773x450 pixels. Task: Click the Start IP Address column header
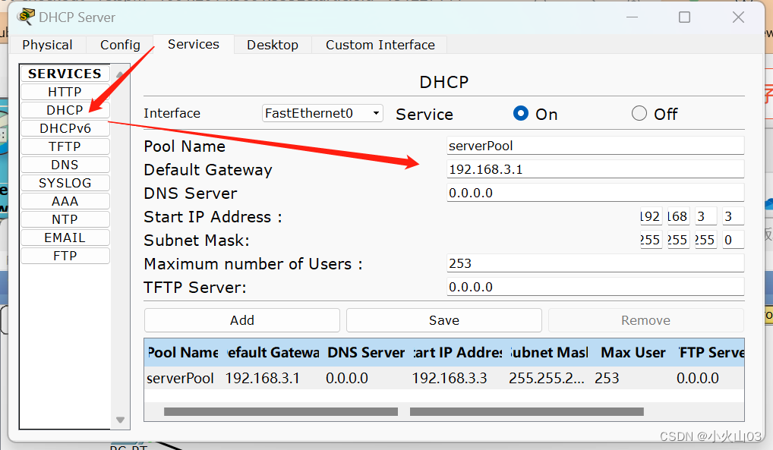[457, 352]
